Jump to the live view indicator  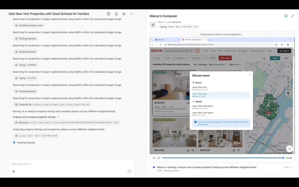(289, 158)
